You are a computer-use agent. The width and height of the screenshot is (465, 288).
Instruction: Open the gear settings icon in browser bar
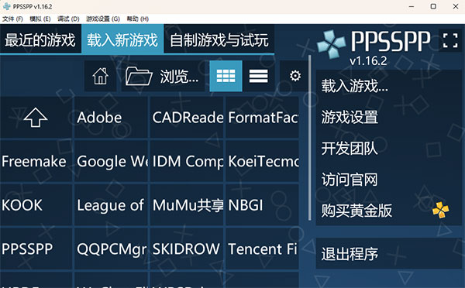[x=294, y=76]
